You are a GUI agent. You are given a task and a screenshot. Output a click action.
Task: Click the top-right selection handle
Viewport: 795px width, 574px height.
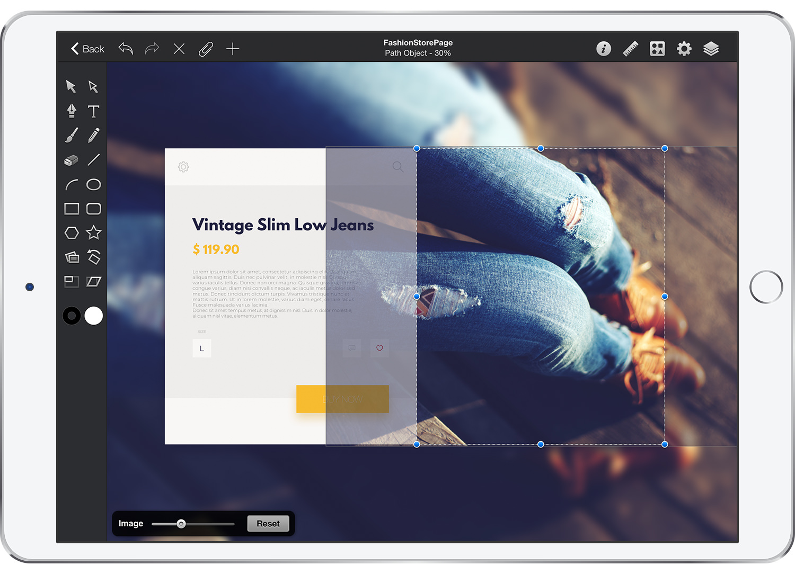point(665,149)
